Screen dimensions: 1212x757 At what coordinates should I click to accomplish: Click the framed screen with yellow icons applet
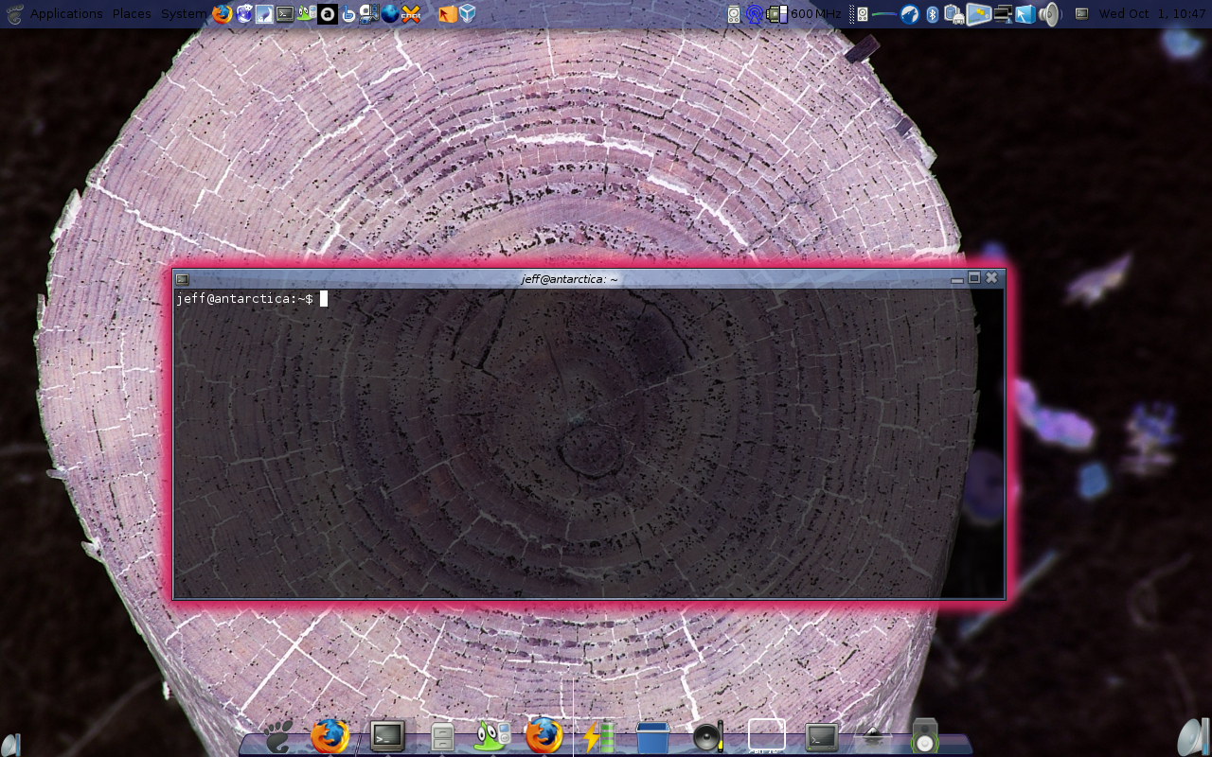point(978,14)
